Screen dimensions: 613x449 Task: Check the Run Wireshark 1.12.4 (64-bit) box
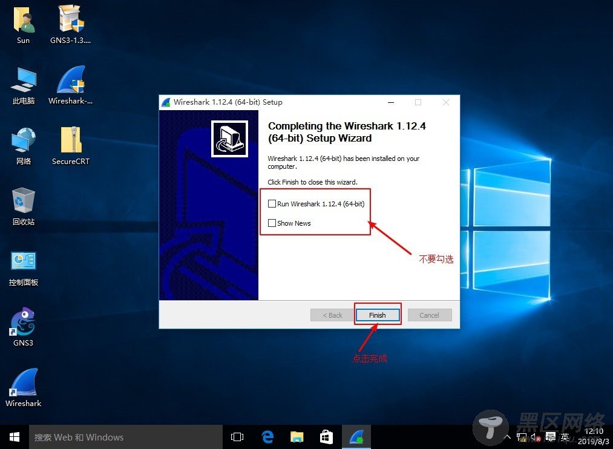[272, 203]
